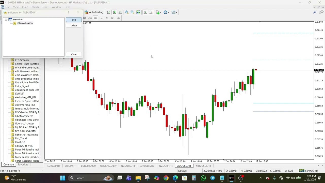Open the Tools menu
This screenshot has height=183, width=325.
(45, 7)
